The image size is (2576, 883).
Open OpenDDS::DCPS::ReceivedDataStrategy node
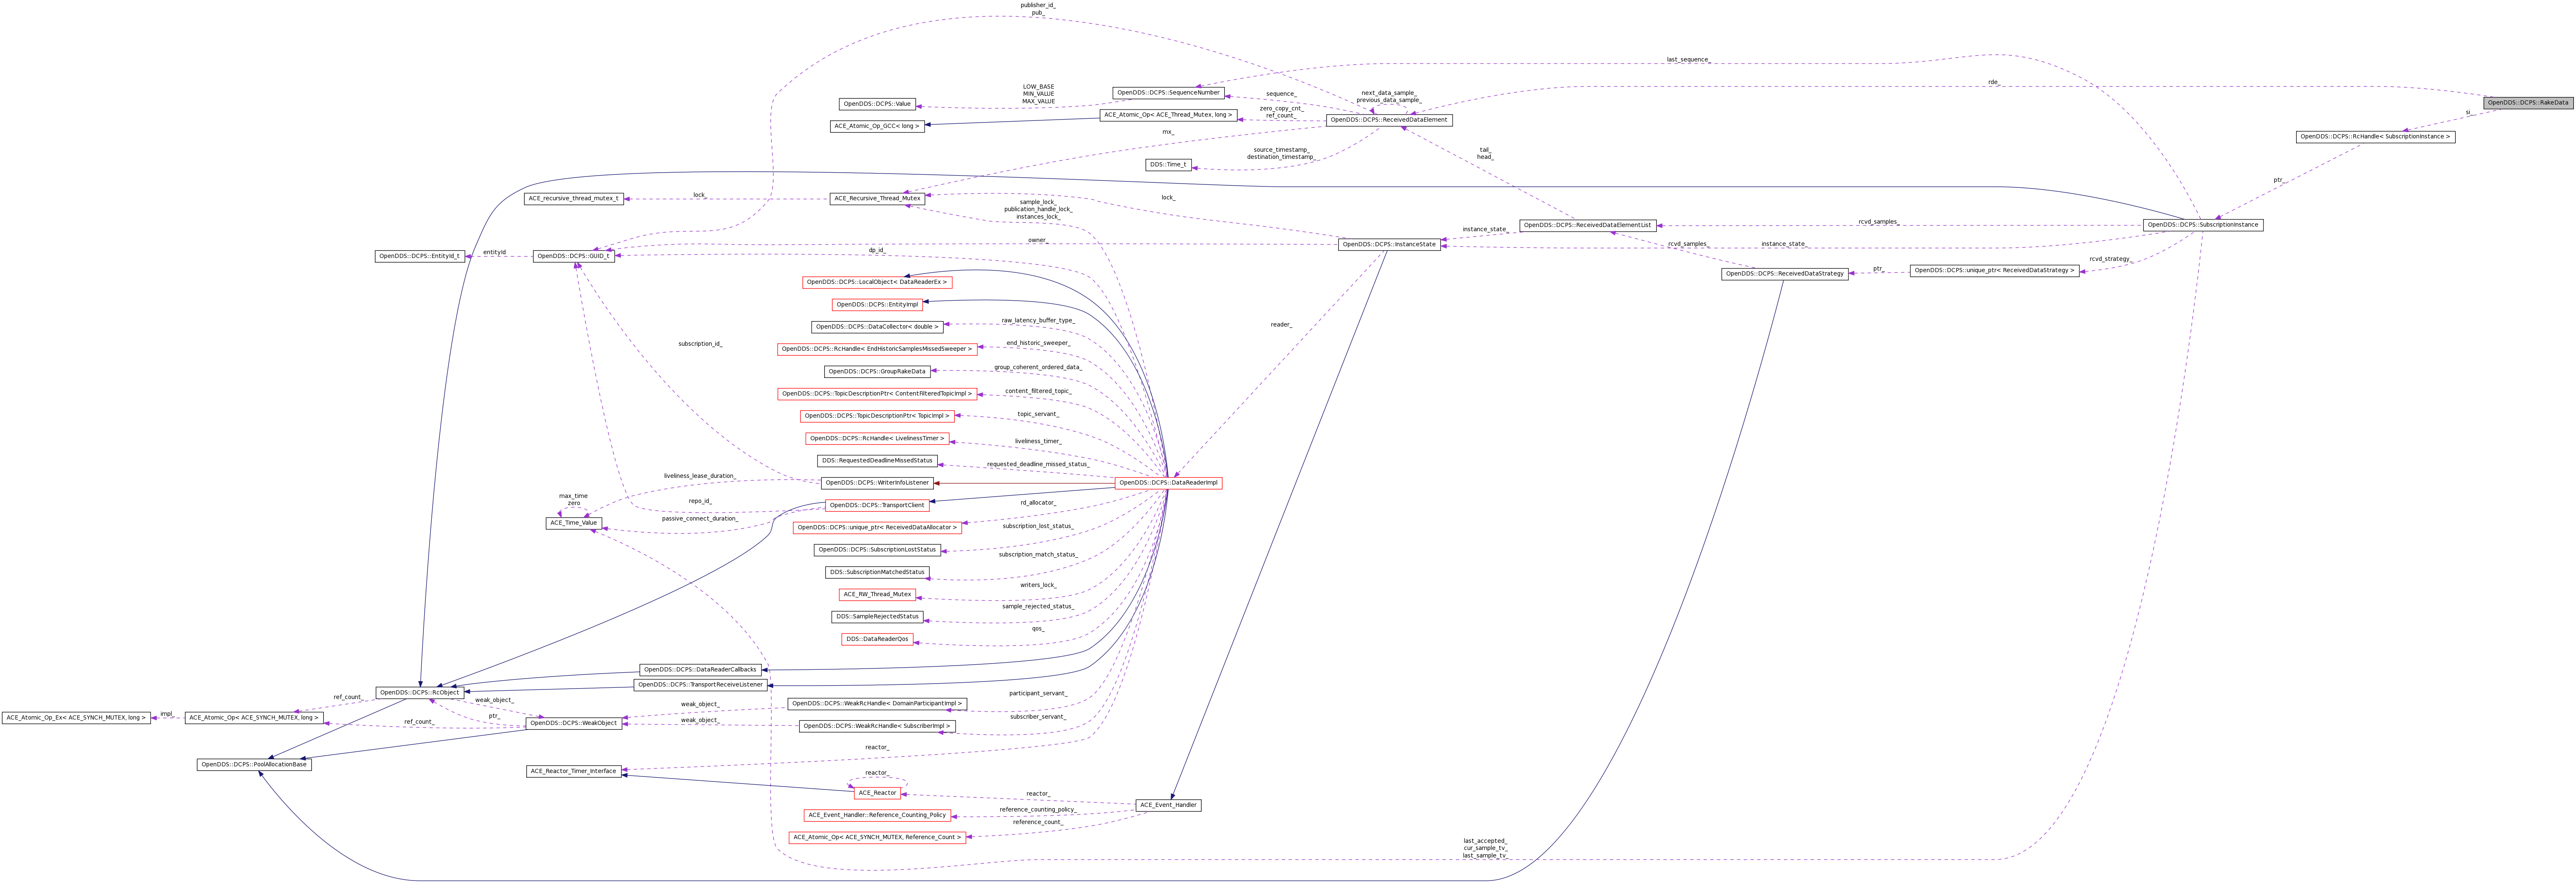click(1784, 274)
